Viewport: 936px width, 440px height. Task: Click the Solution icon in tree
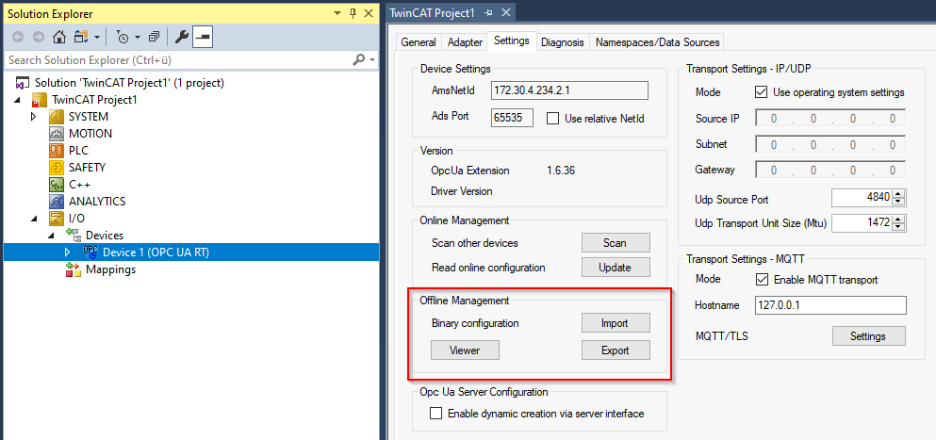(x=23, y=82)
